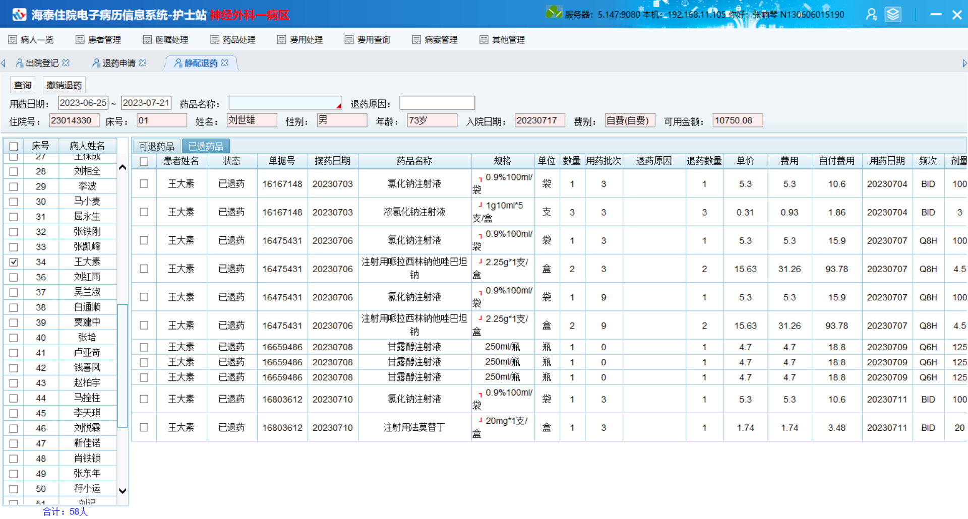Click the icon beside 费用查询 menu
This screenshot has width=968, height=519.
(x=349, y=40)
